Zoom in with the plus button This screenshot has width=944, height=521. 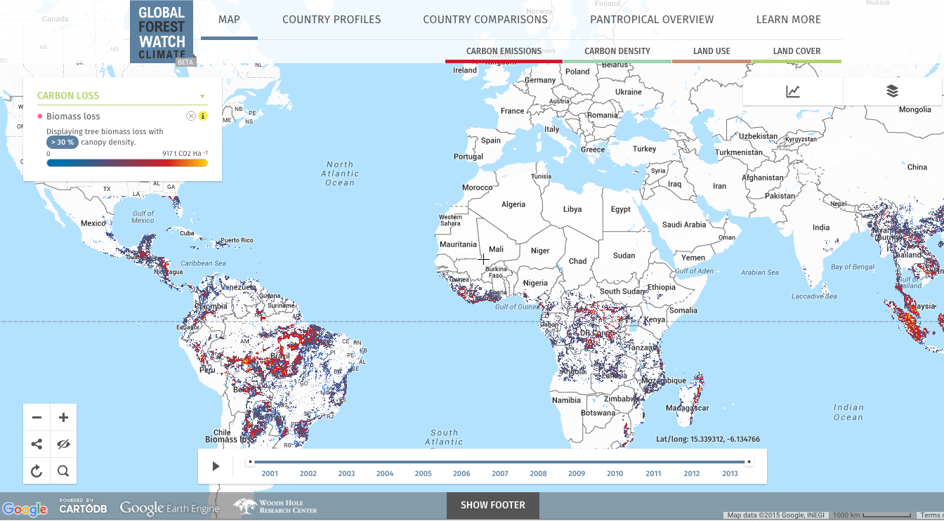point(63,418)
